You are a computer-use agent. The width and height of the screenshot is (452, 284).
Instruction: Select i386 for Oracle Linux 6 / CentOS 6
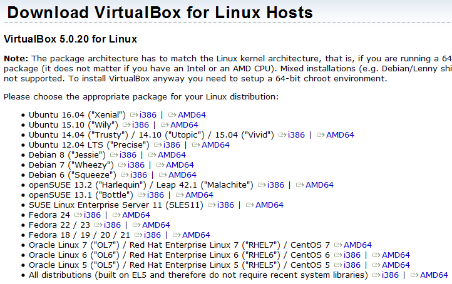352,255
